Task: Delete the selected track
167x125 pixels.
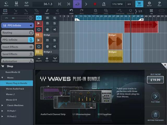Action: (x=39, y=59)
